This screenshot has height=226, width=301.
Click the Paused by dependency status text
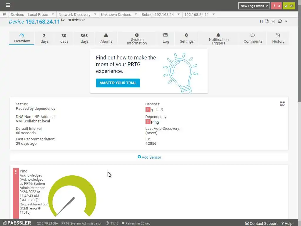pos(36,108)
